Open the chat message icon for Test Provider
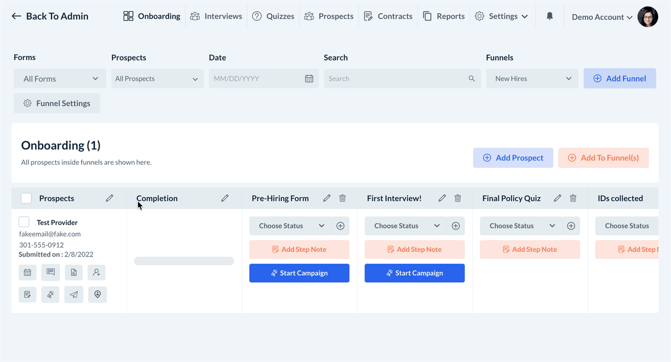The image size is (671, 362). [51, 272]
